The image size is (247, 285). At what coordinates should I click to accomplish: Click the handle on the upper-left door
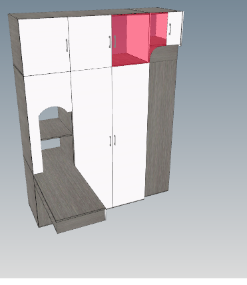pyautogui.click(x=67, y=45)
